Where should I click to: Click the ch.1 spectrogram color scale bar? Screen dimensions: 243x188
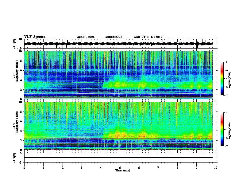pyautogui.click(x=222, y=79)
